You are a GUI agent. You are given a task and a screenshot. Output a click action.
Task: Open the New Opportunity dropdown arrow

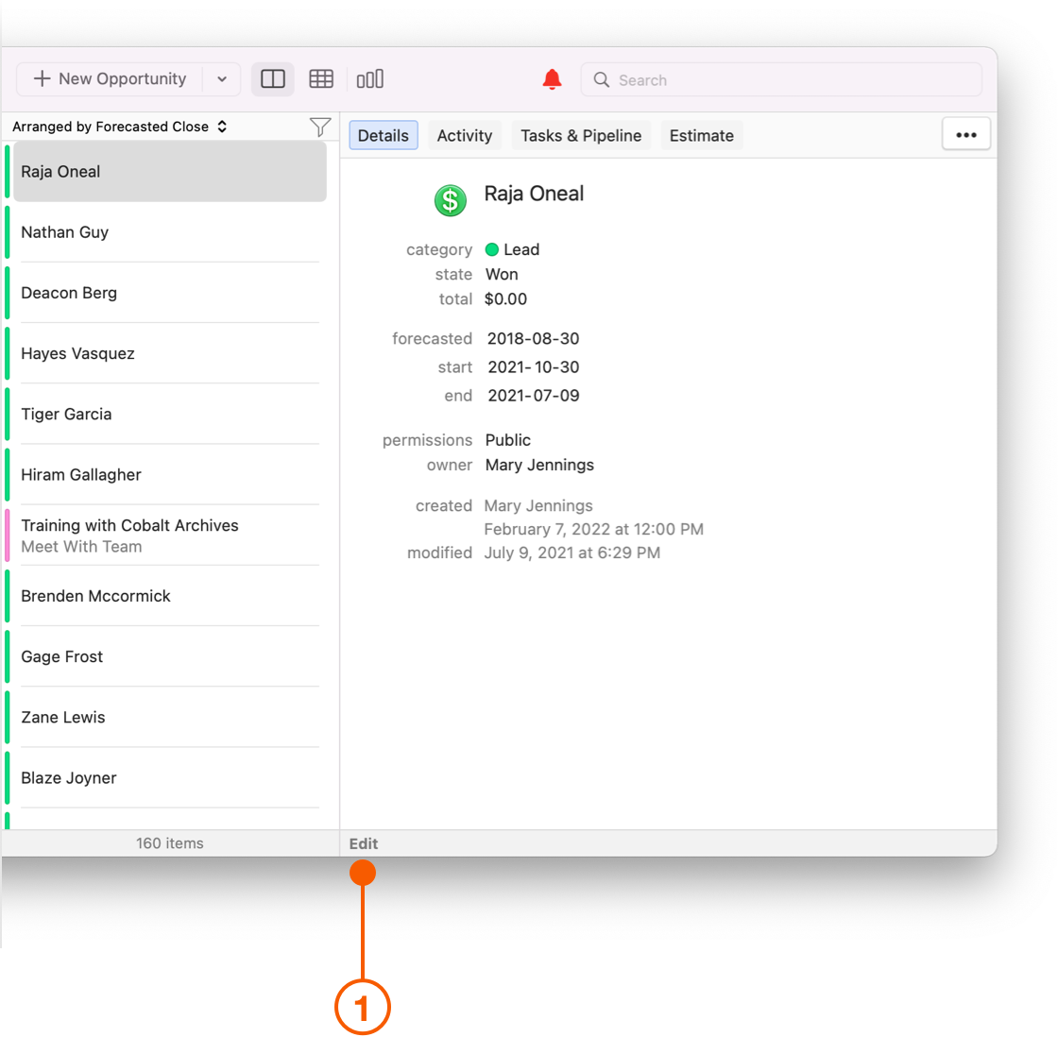click(x=222, y=78)
